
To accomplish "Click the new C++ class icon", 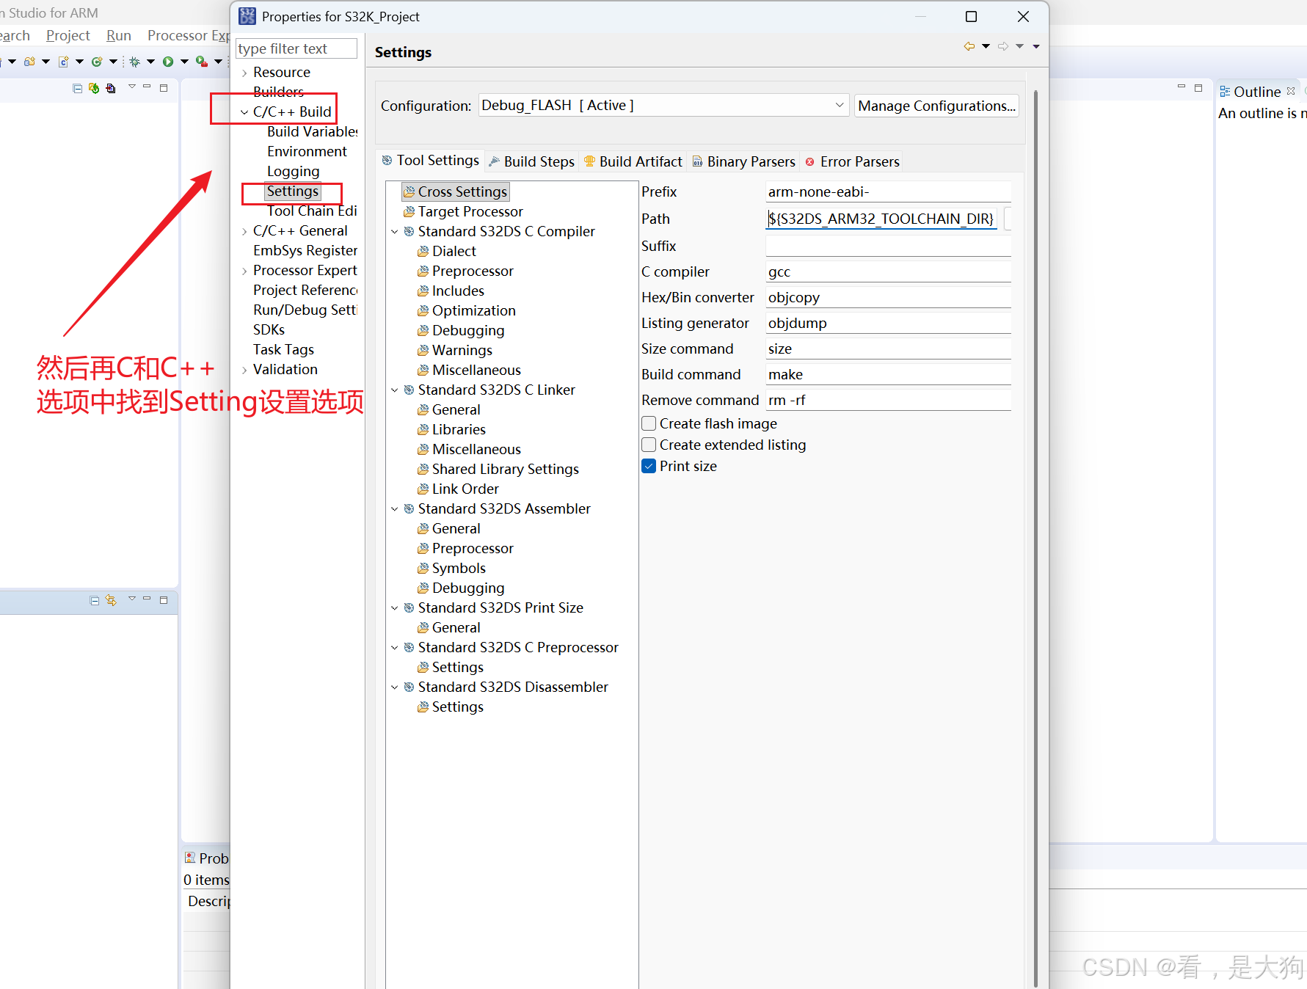I will click(96, 62).
